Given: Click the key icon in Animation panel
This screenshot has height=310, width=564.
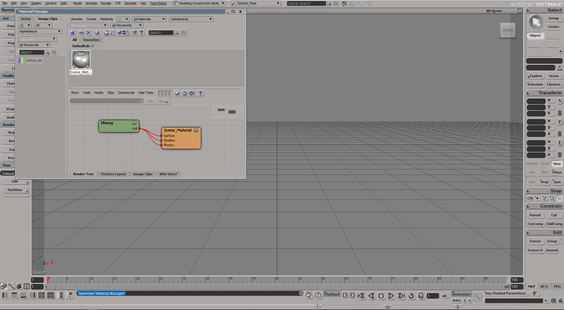Looking at the screenshot, I should coord(478,297).
